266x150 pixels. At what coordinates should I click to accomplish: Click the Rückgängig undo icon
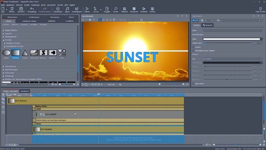32,9
